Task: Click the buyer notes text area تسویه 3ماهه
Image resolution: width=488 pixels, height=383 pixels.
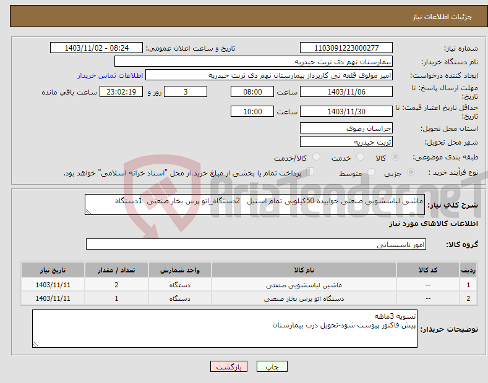Action: 225,329
